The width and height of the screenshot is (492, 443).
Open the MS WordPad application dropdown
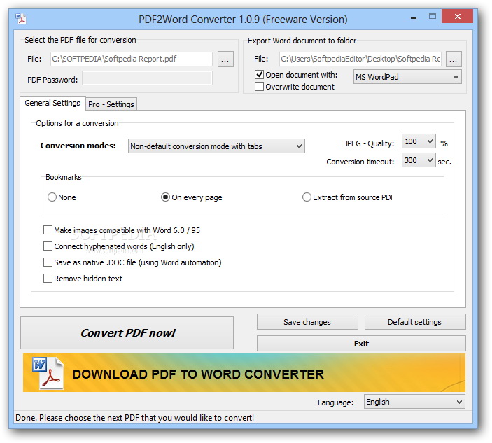407,77
